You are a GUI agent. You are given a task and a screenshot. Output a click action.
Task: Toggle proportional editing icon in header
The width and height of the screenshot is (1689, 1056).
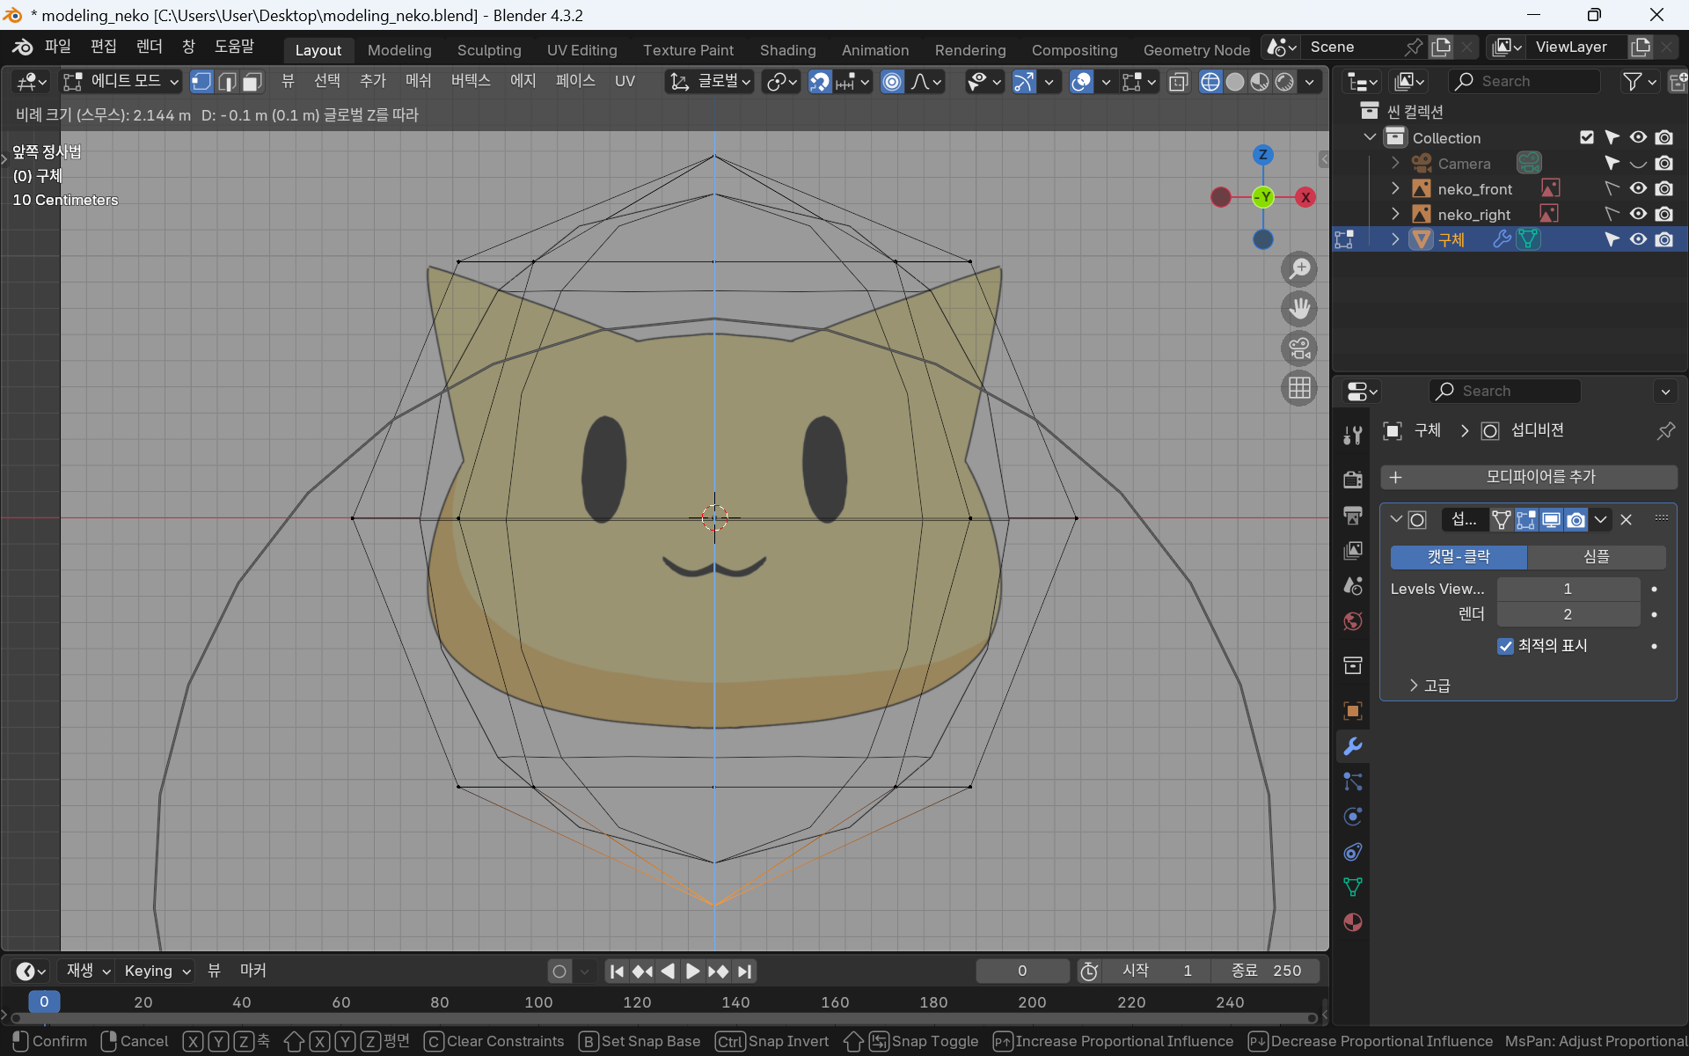pos(892,82)
